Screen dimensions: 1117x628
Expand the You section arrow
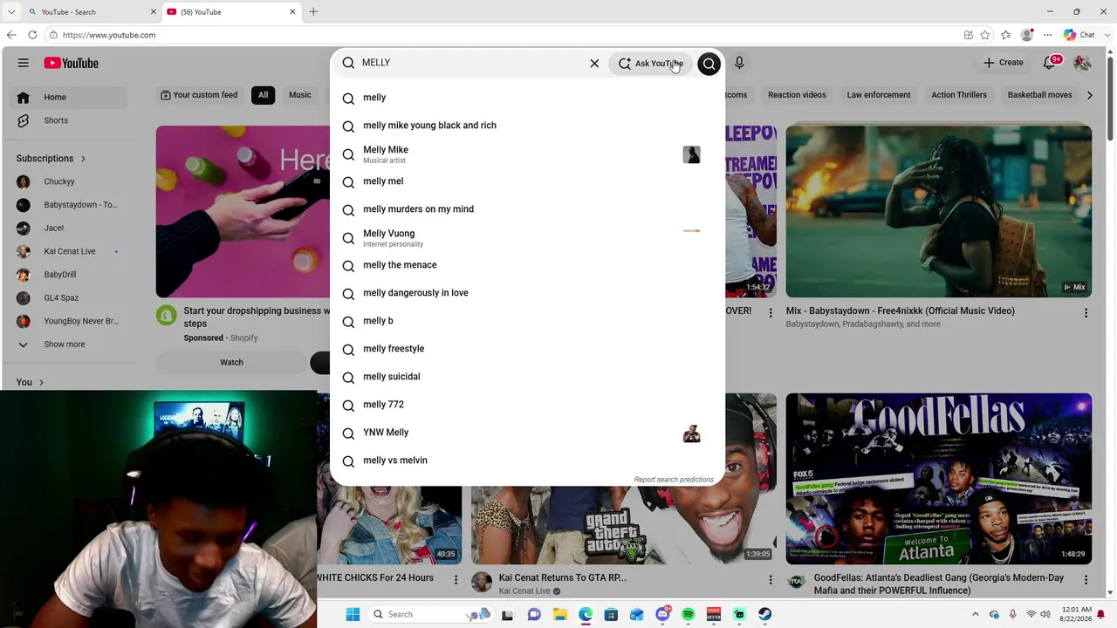point(41,382)
